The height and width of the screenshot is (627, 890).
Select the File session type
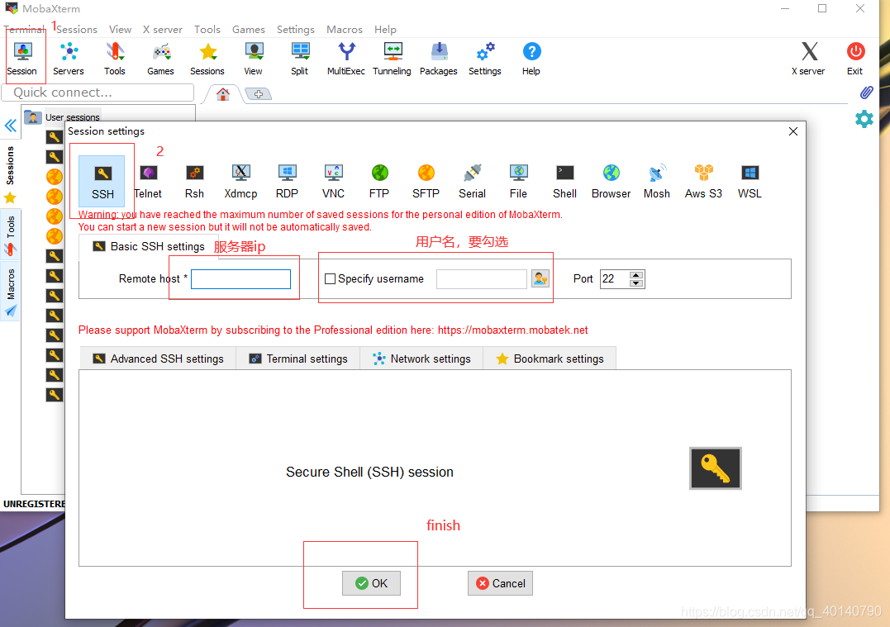pyautogui.click(x=518, y=182)
